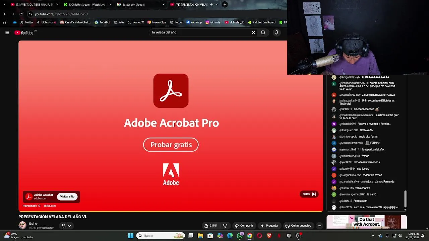Open Brave browser from the taskbar
429x241 pixels.
269,236
